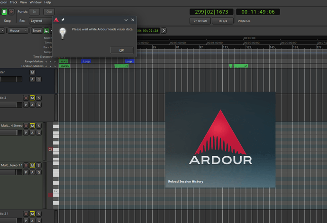Arm record on Audio 2 track

(26, 98)
